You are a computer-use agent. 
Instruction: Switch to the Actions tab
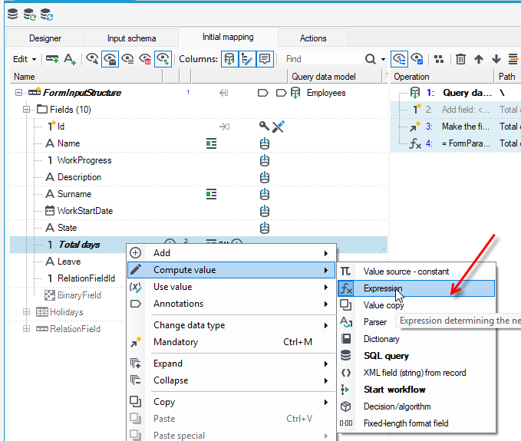(x=313, y=38)
